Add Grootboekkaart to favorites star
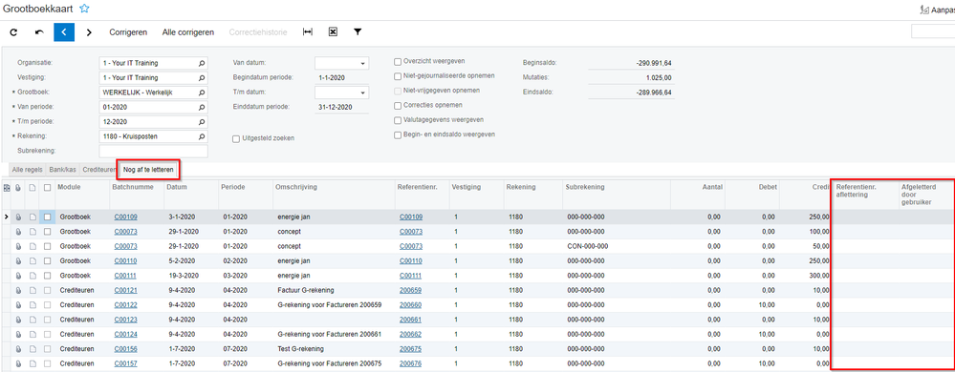The image size is (955, 372). [x=85, y=9]
